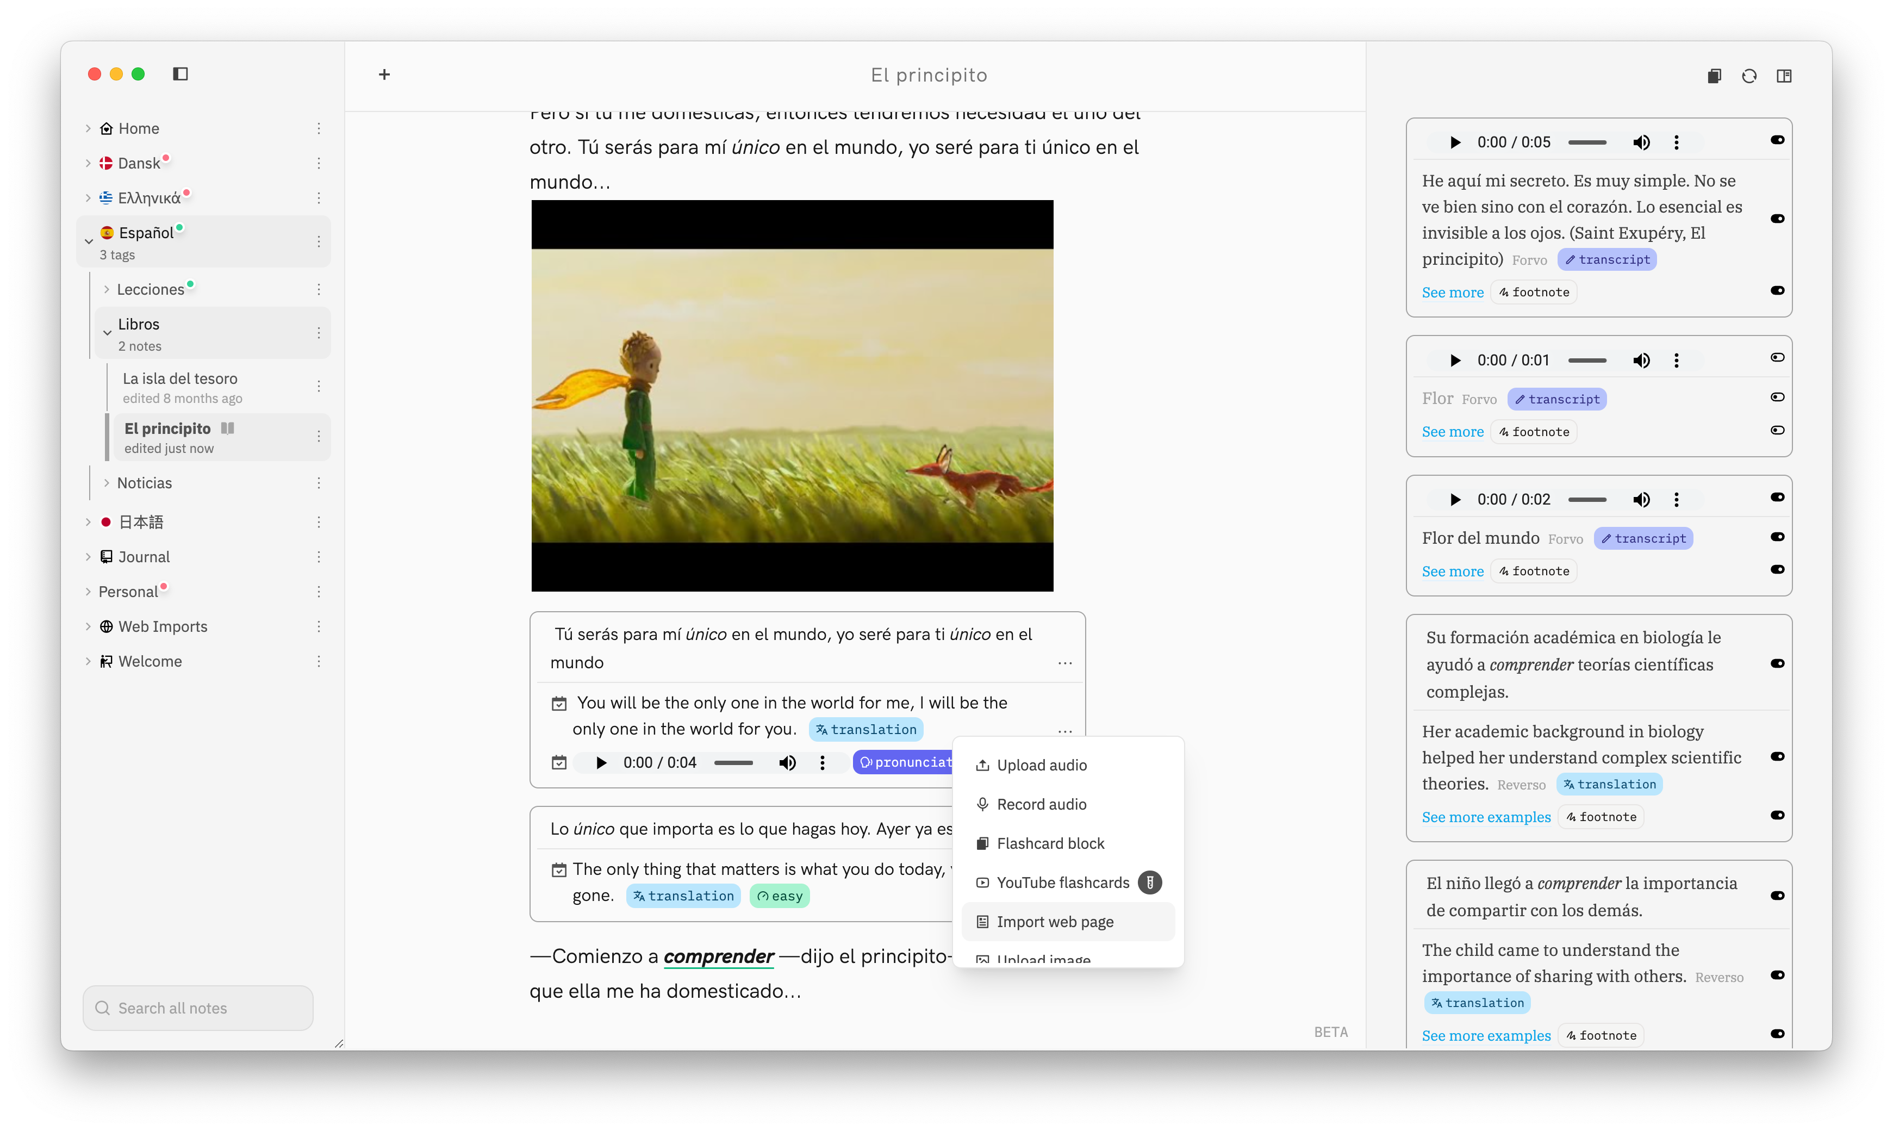Click the plus icon to add new note
1893x1131 pixels.
click(x=384, y=74)
